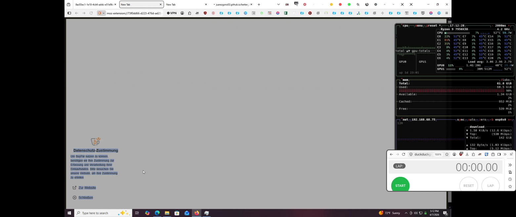
Task: Launch Firefox from the taskbar
Action: [196, 213]
